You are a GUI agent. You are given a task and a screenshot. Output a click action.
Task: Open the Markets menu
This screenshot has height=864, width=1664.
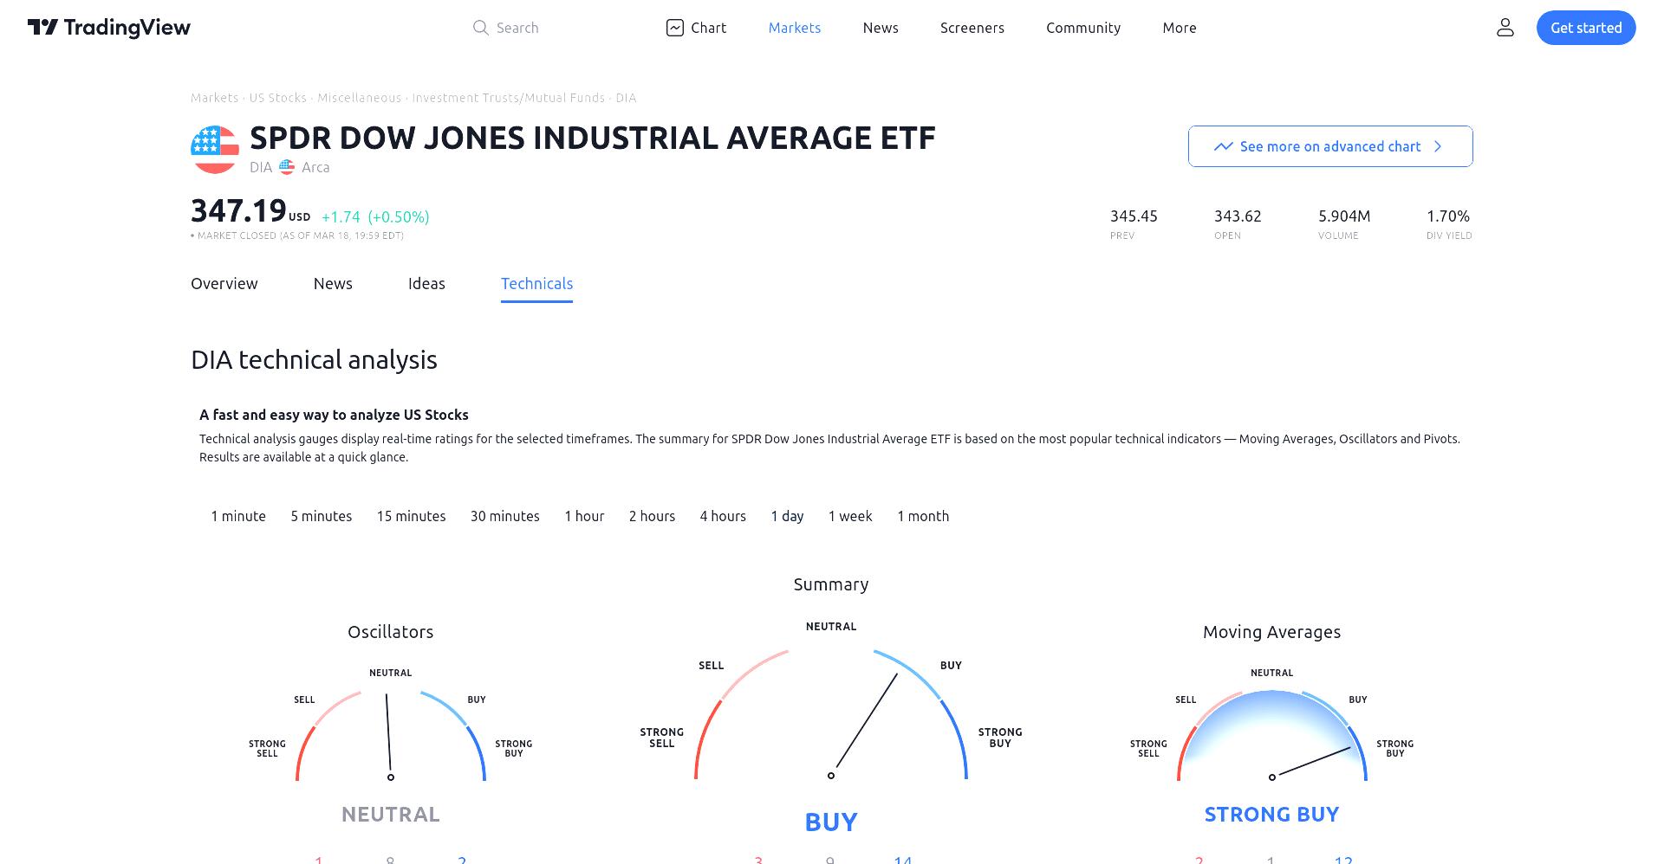tap(795, 28)
